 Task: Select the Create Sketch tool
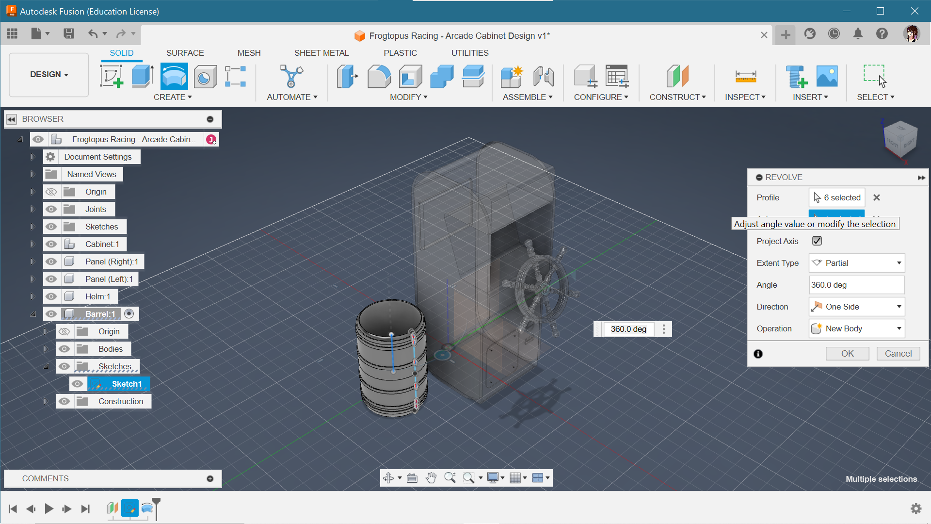[x=112, y=76]
